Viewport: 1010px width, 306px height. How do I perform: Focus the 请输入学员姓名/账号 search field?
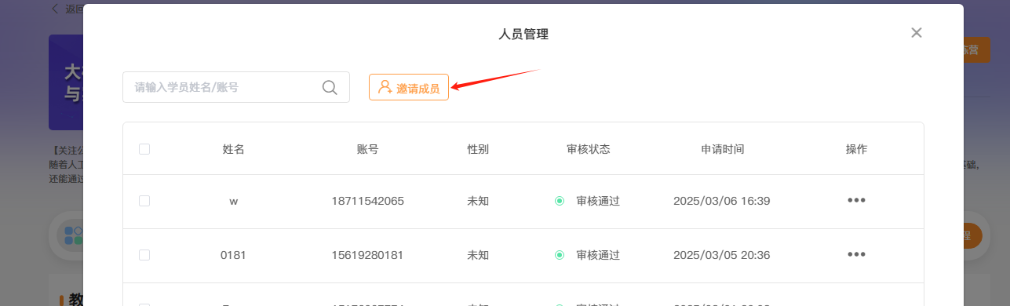(x=236, y=87)
